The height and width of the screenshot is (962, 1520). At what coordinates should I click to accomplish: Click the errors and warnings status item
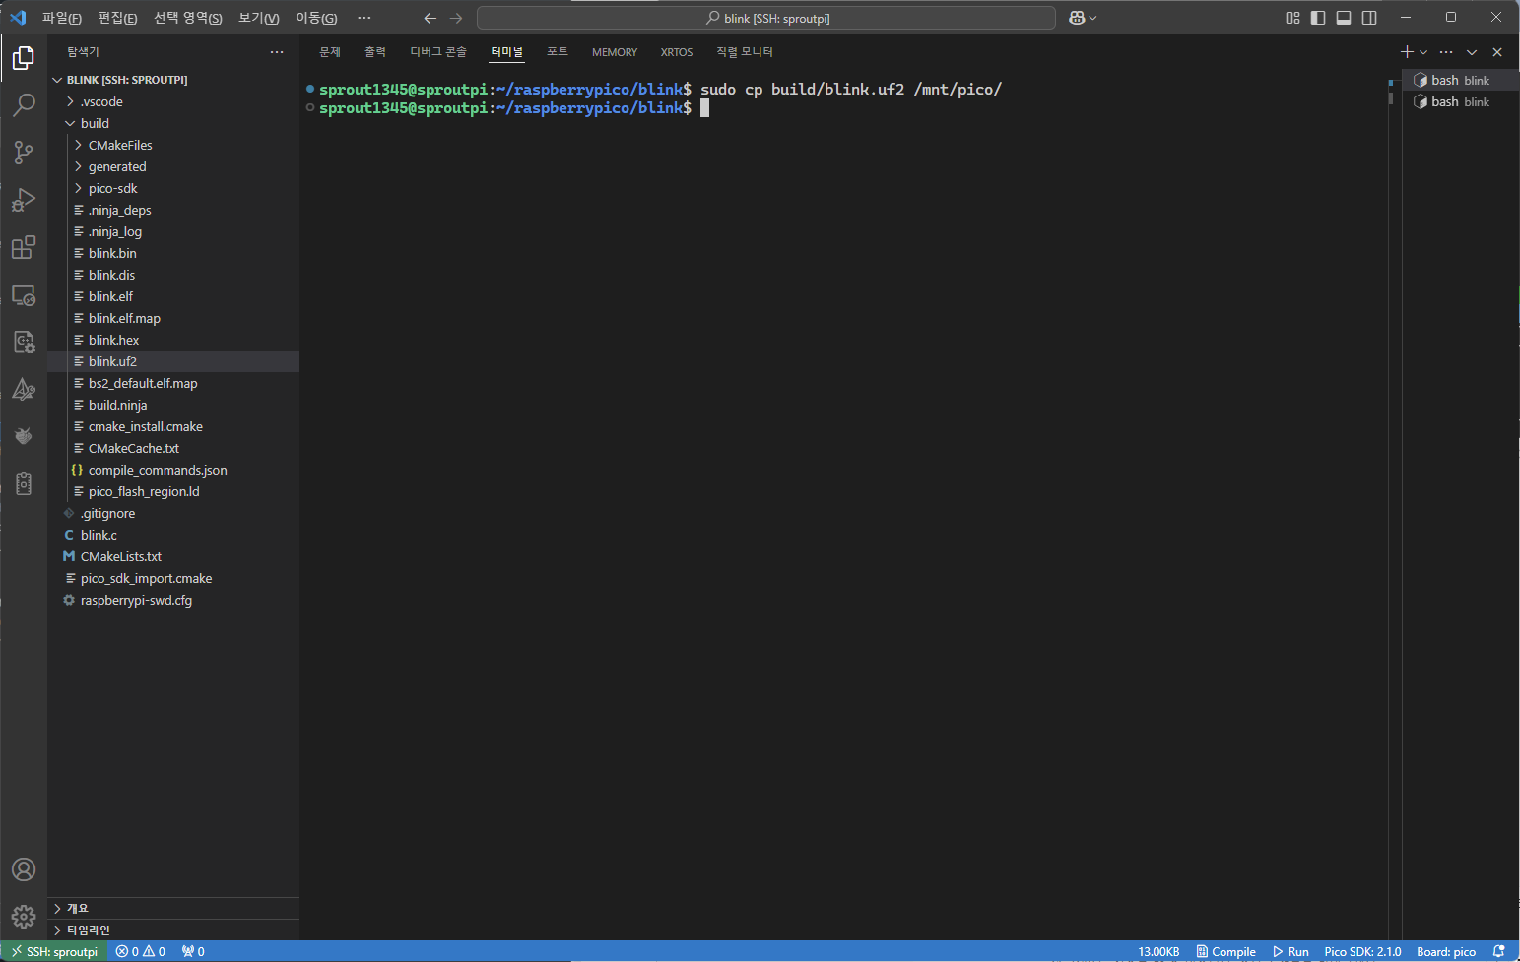pos(140,951)
